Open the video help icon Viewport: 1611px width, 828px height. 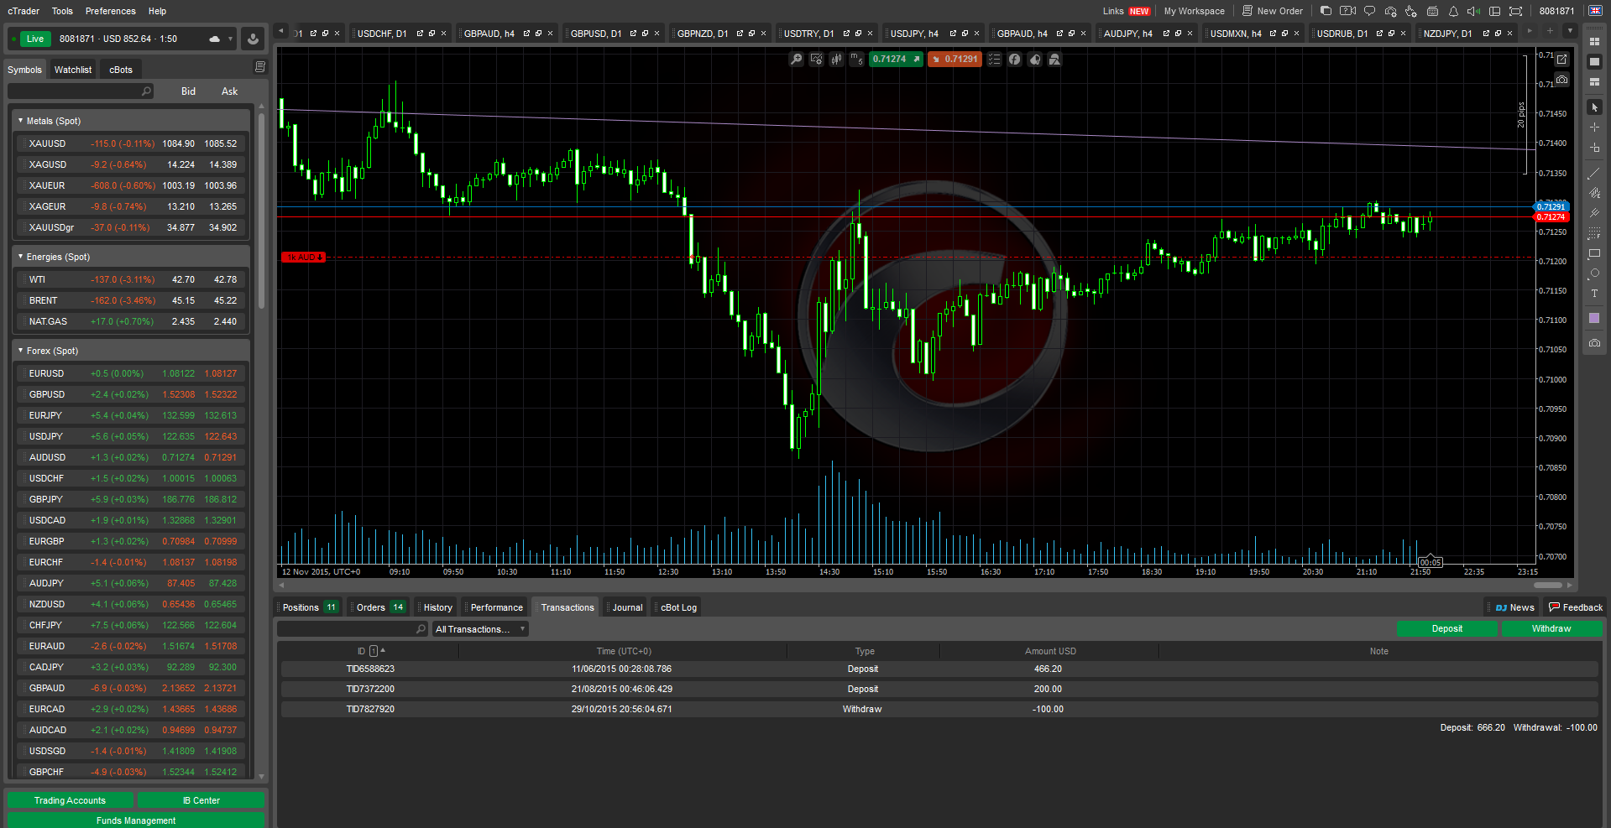coord(1347,11)
